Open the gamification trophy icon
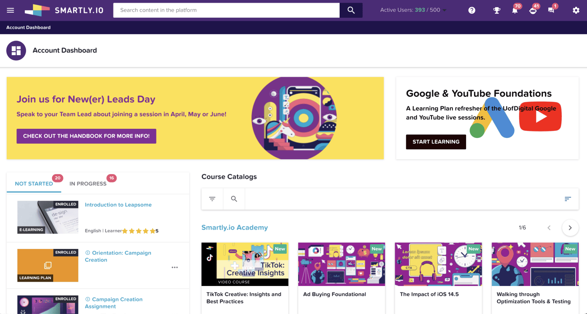 coord(497,10)
